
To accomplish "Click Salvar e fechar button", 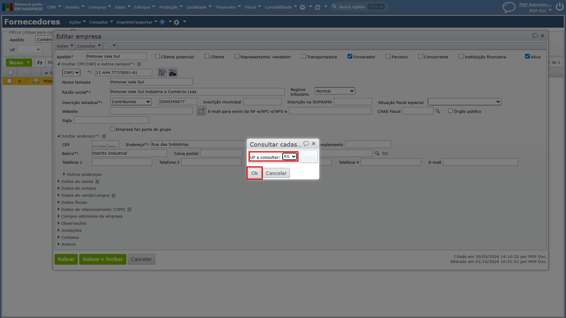I will pyautogui.click(x=103, y=259).
